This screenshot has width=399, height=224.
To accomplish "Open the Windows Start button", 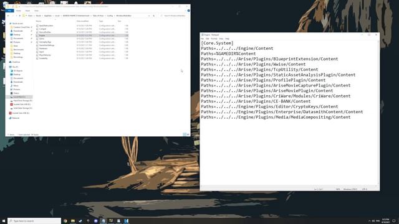I will pos(4,221).
